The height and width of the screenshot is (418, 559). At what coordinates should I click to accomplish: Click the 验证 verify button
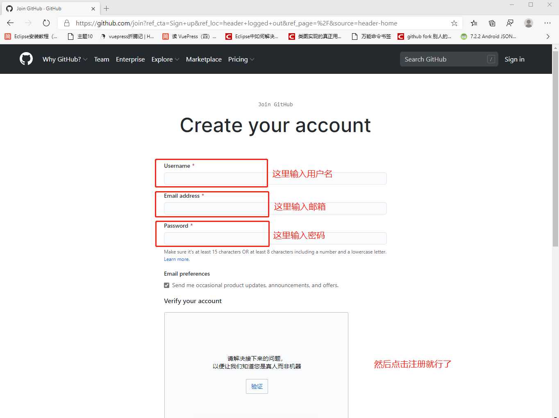257,386
